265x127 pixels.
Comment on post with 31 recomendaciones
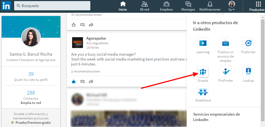click(82, 25)
